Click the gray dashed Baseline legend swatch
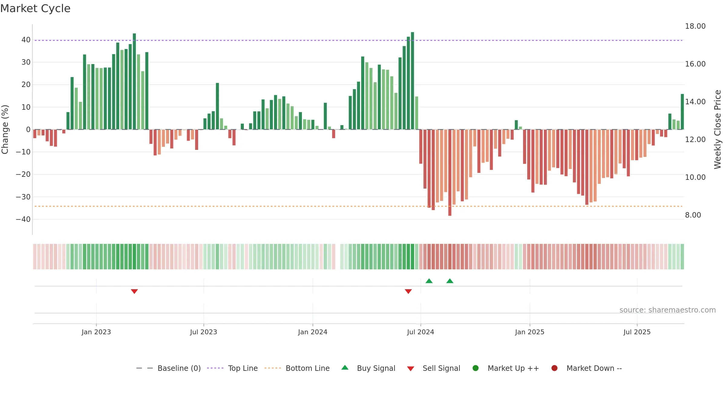This screenshot has height=408, width=726. tap(145, 368)
